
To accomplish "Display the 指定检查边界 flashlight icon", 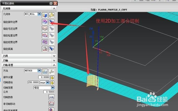I will tap(51, 35).
